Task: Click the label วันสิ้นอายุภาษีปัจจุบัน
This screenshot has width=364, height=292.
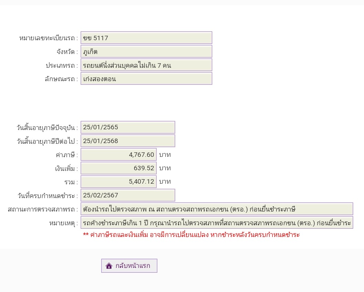Action: (x=47, y=128)
